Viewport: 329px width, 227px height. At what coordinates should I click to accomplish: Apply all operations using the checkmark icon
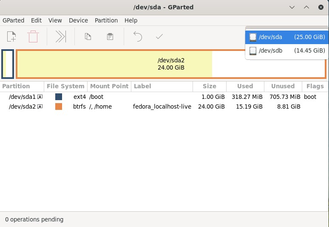tap(159, 37)
